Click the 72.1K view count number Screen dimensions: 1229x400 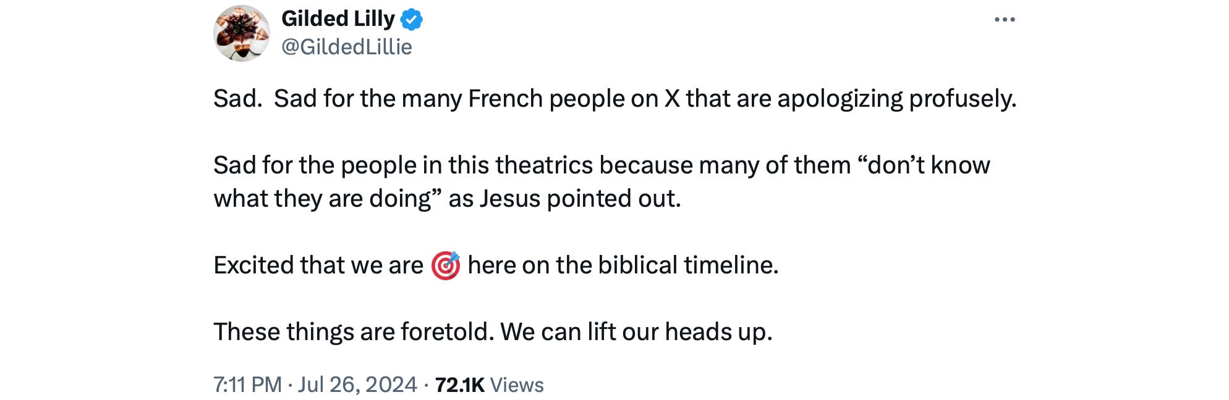click(459, 385)
